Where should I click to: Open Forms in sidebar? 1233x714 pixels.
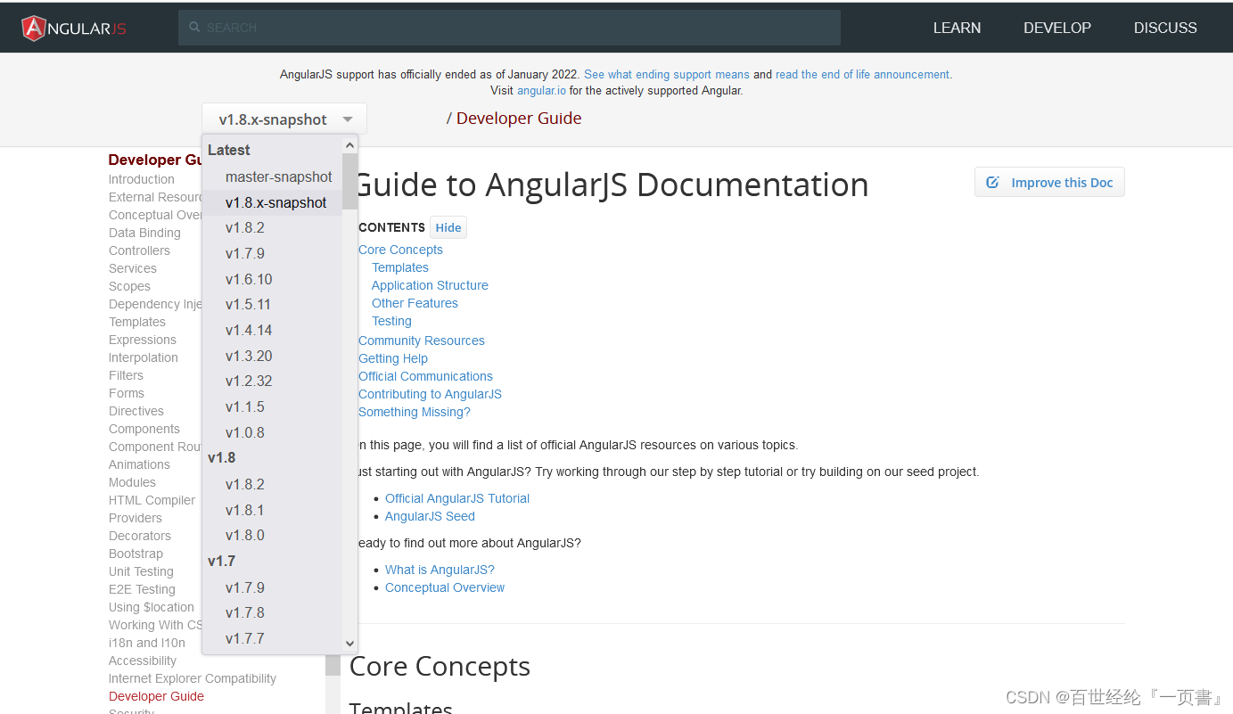coord(127,393)
